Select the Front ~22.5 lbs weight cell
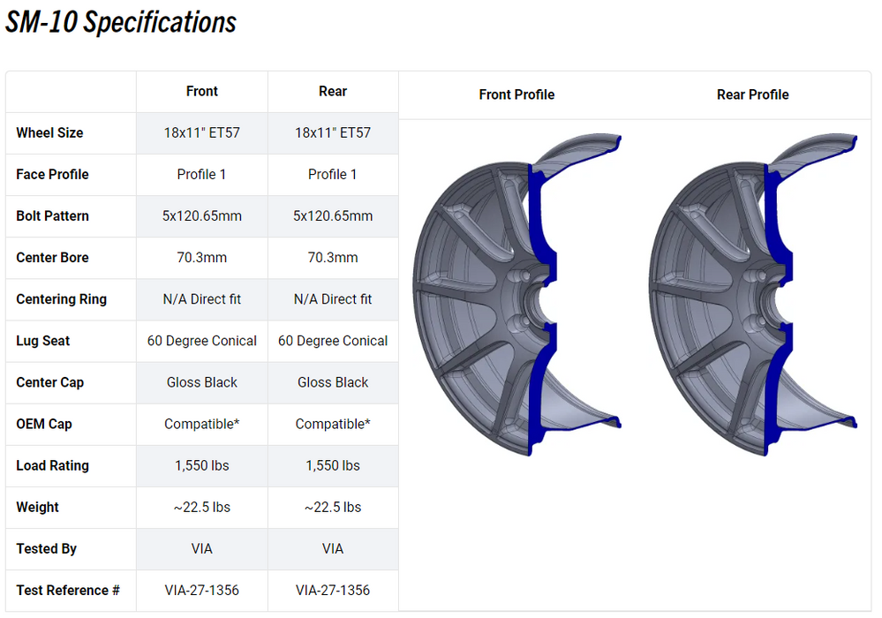Screen dimensions: 882x618 click(x=202, y=507)
